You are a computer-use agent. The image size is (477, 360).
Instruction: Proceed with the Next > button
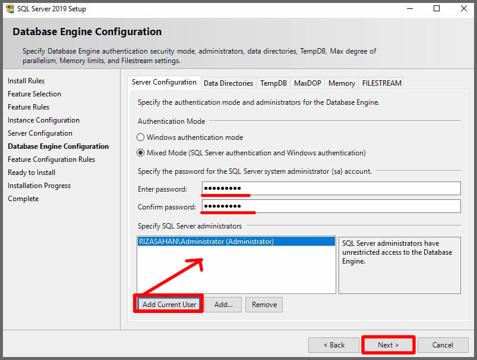coord(388,345)
